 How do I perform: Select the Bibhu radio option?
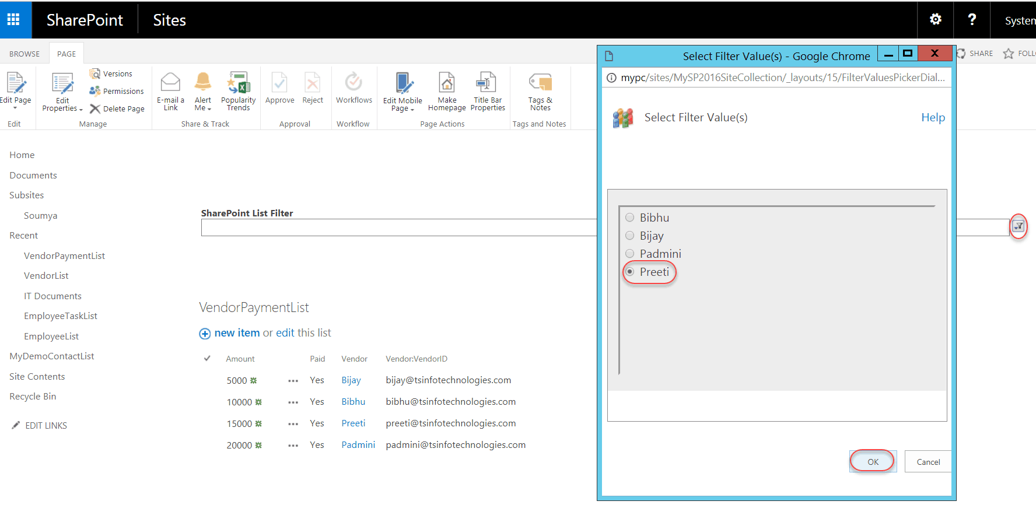tap(629, 218)
